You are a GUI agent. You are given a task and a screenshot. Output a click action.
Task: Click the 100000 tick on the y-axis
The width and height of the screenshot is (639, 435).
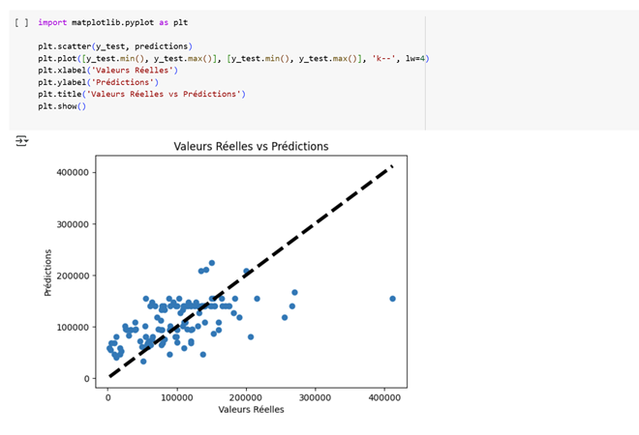coord(76,327)
